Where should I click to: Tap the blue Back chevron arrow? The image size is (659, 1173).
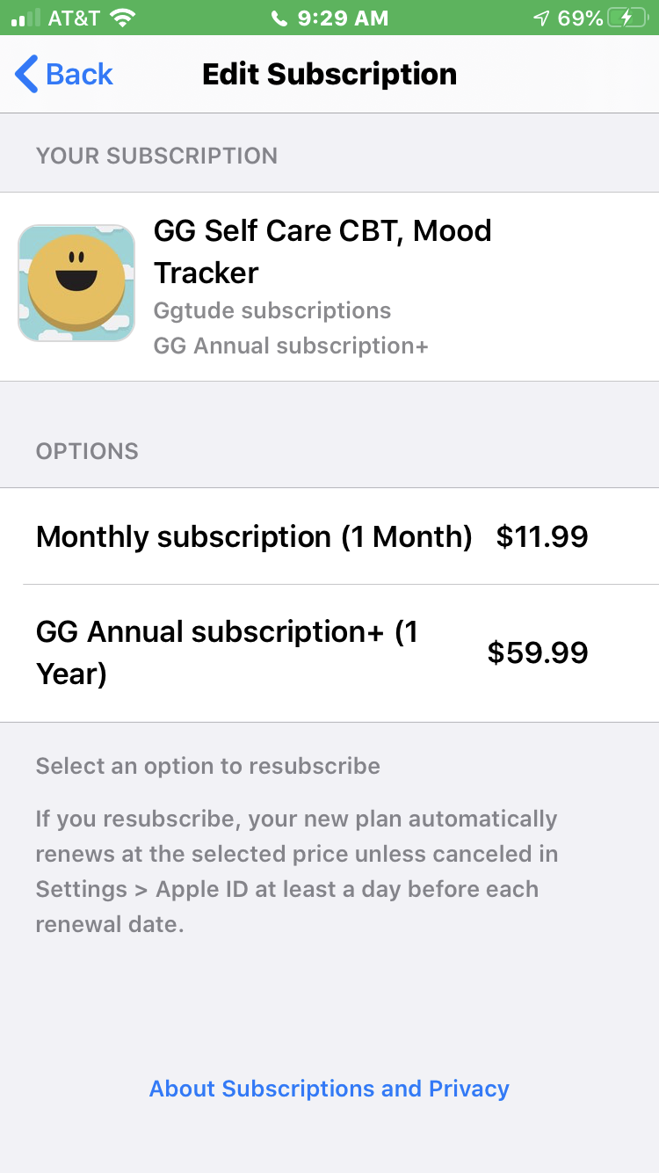pos(26,75)
